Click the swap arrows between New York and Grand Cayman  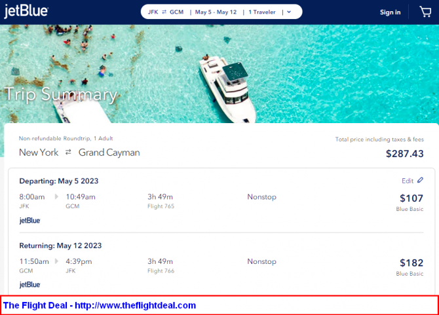pos(67,153)
